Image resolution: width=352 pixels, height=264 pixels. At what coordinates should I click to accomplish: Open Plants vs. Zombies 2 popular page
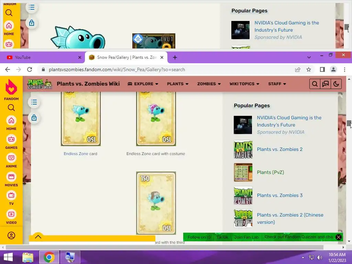click(x=280, y=149)
